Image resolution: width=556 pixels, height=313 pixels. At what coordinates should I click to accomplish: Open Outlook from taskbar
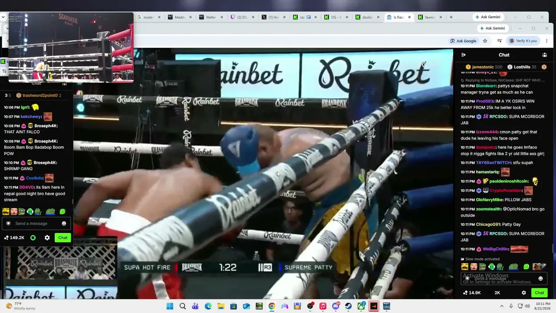click(246, 306)
